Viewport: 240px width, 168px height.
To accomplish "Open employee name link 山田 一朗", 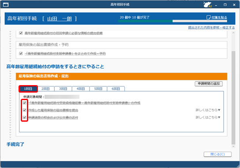I will click(60, 19).
